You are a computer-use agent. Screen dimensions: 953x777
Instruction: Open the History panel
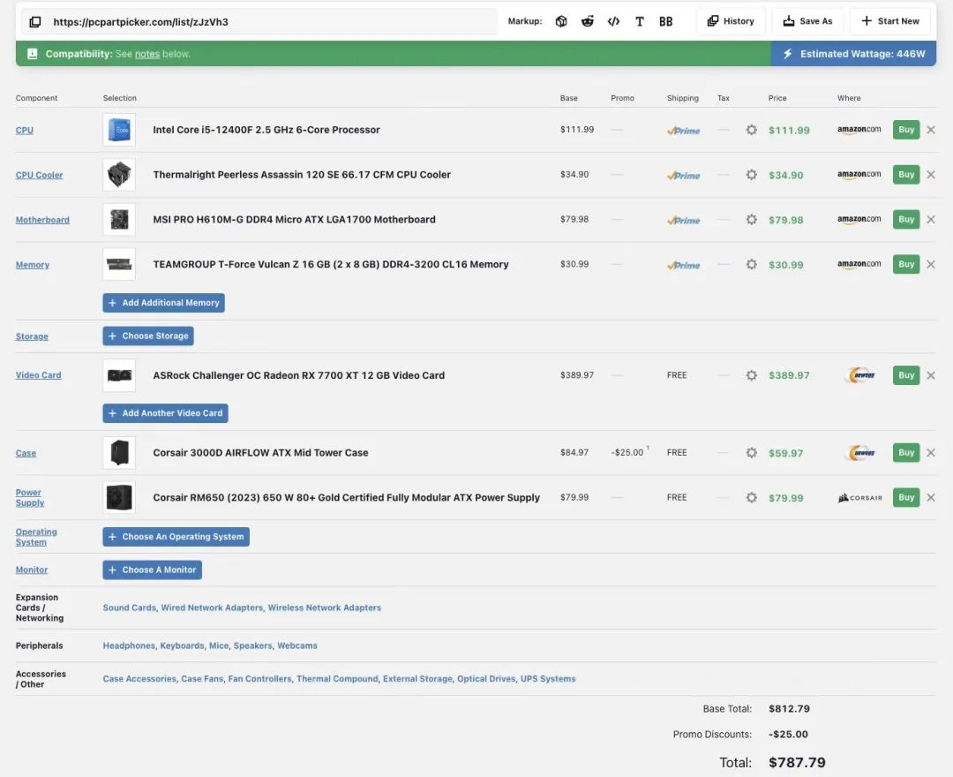(x=731, y=21)
